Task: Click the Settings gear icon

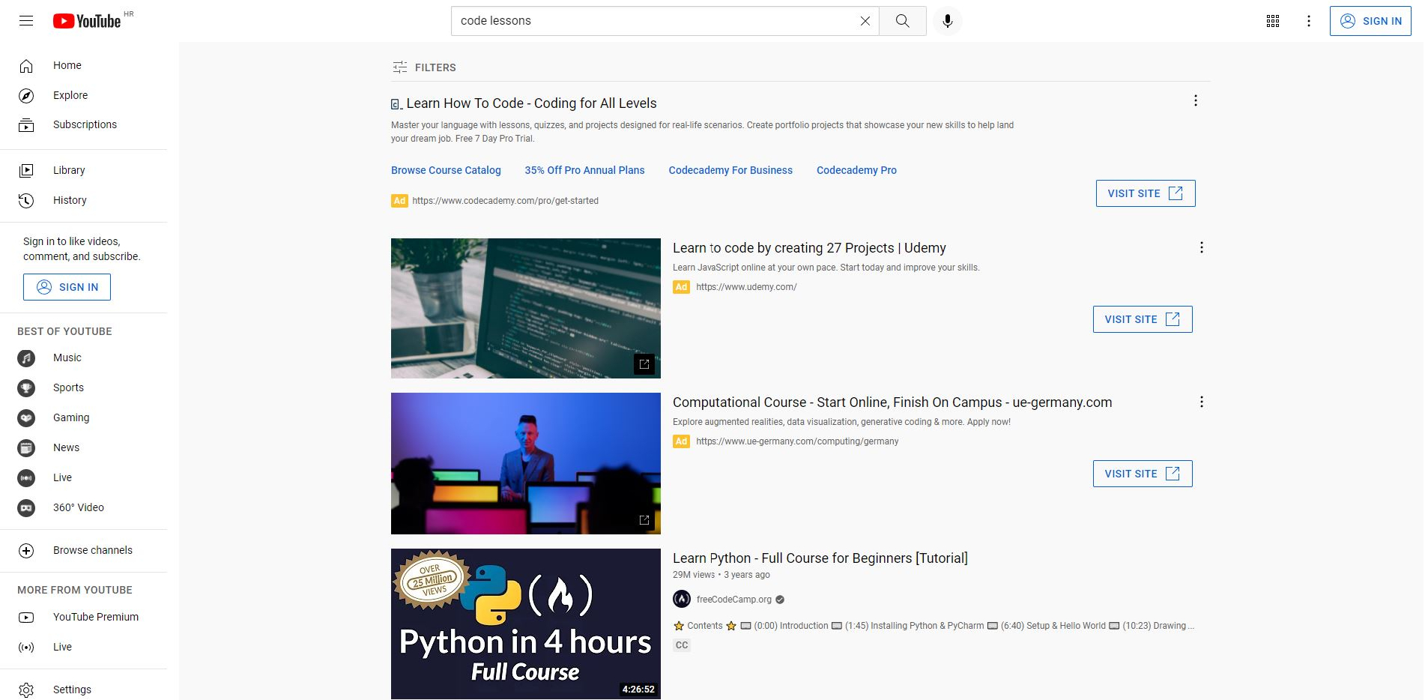Action: point(26,690)
